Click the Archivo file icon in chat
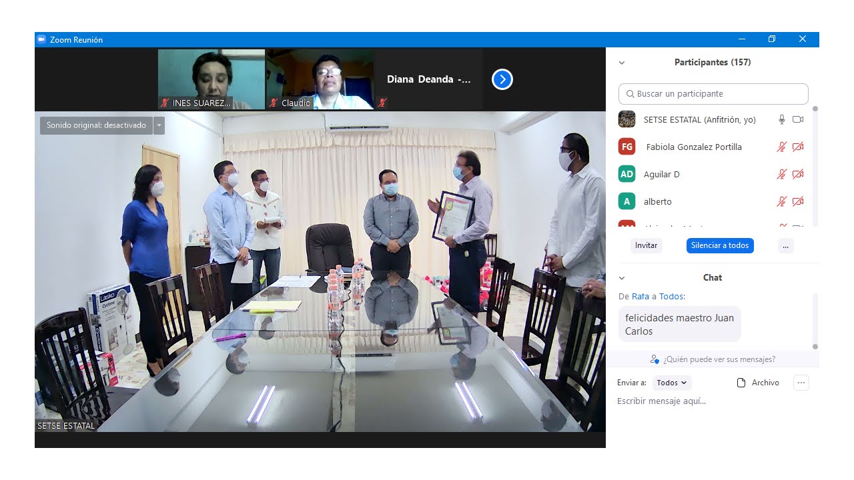Screen dimensions: 854x480 (741, 383)
